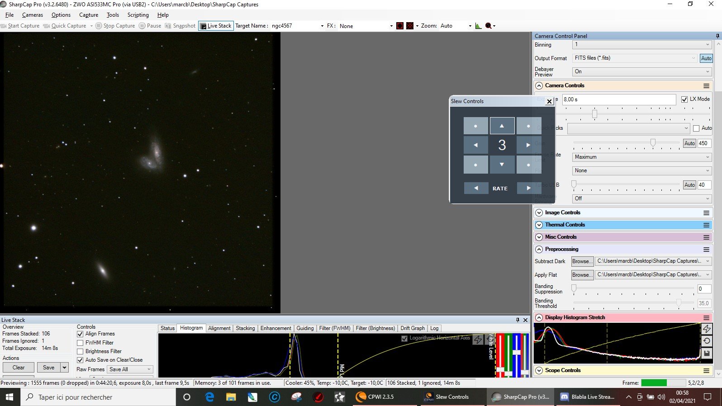The image size is (722, 406).
Task: Switch to the Stacking tab
Action: click(x=245, y=328)
